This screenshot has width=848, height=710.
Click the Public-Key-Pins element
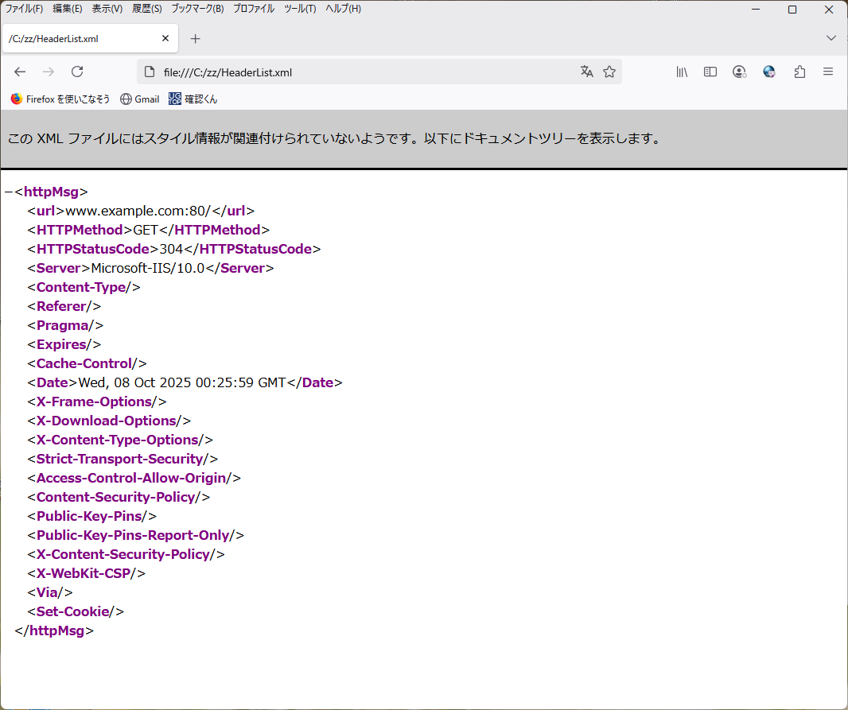point(92,516)
